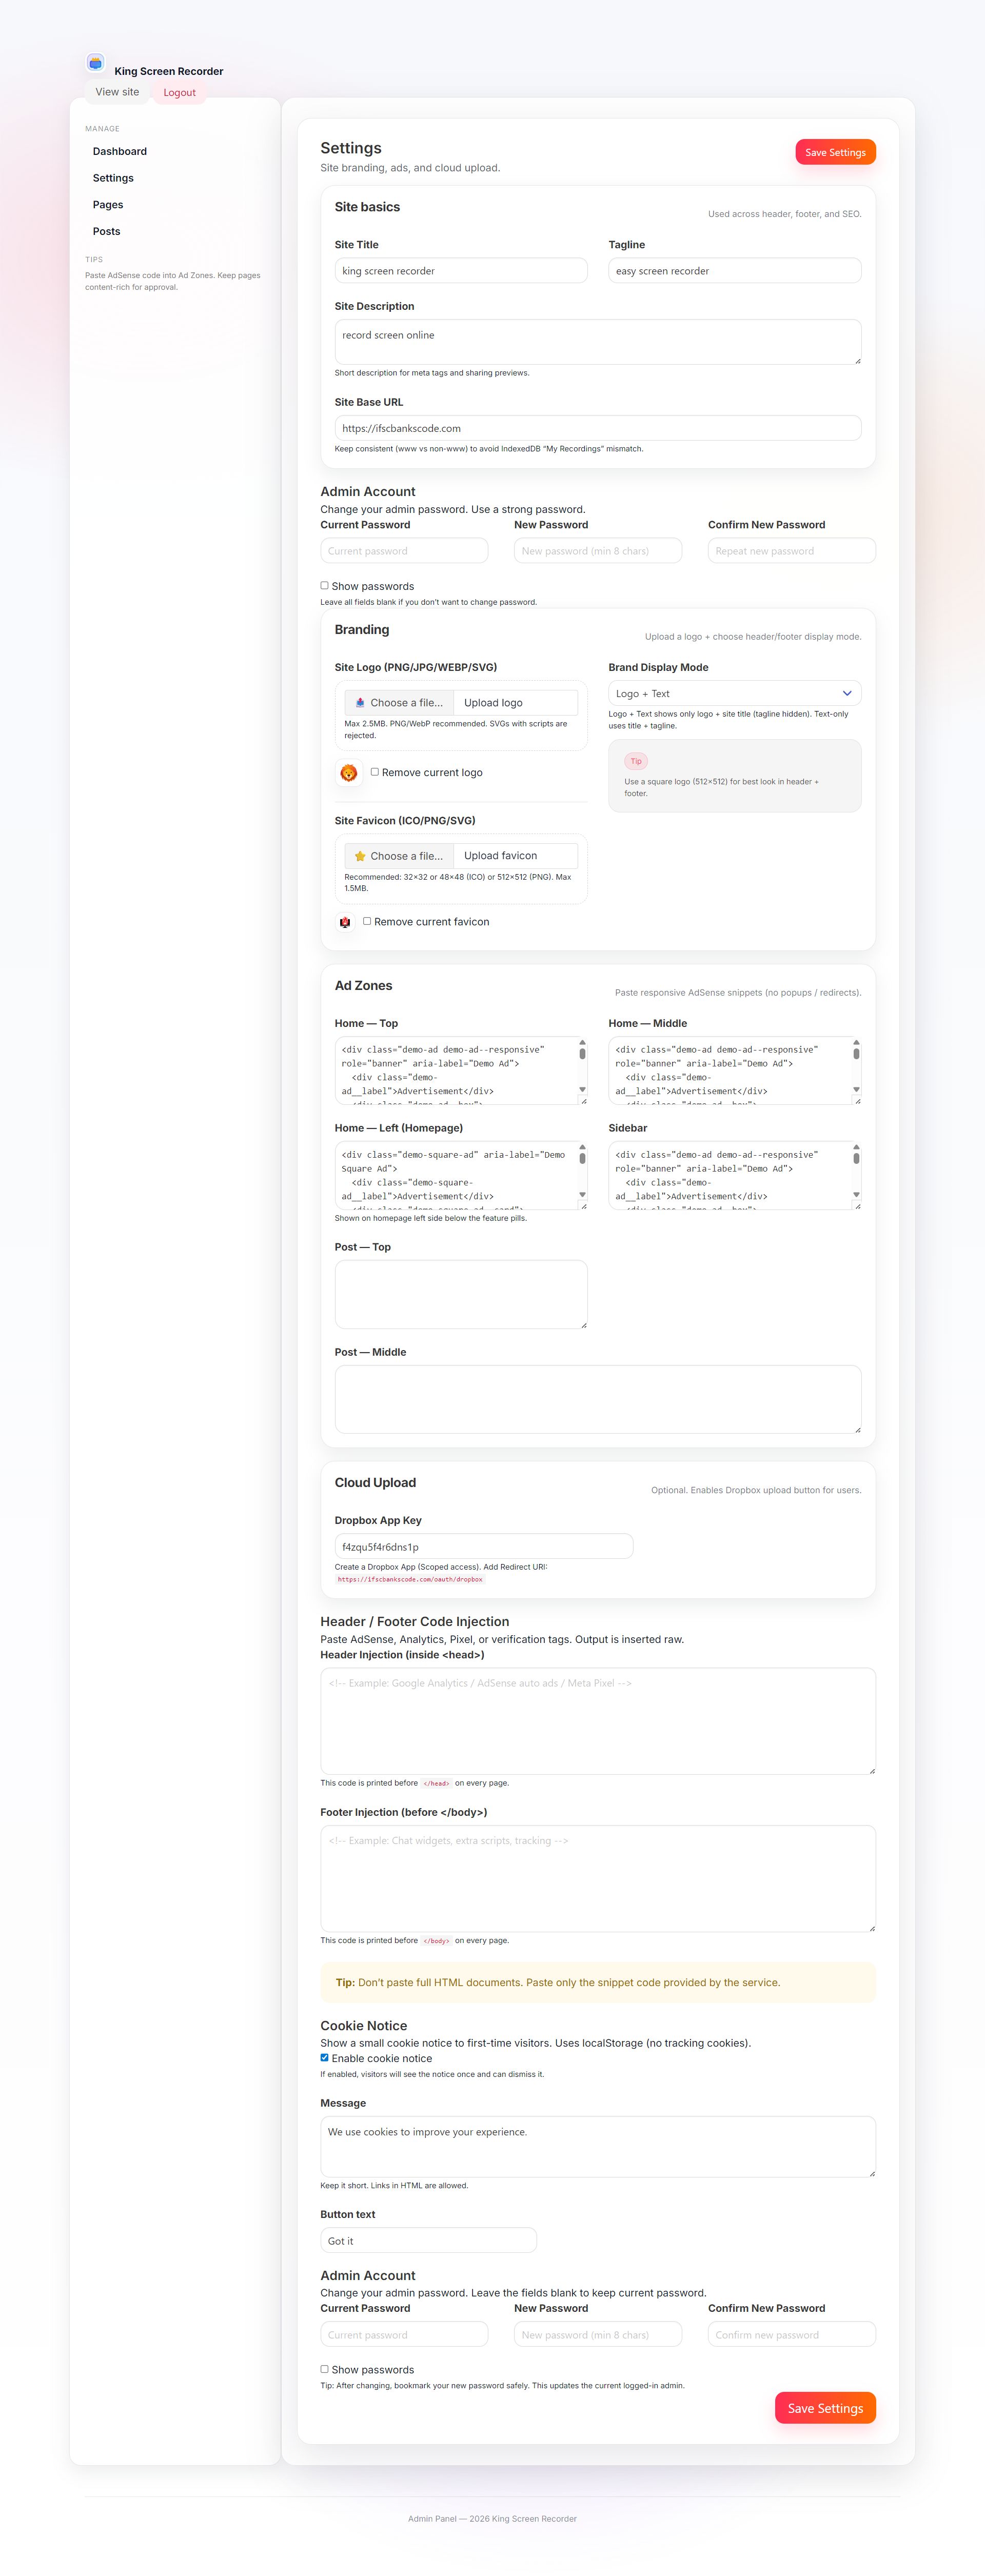This screenshot has height=2576, width=985.
Task: Click the star icon in favicon file chooser
Action: [x=360, y=856]
